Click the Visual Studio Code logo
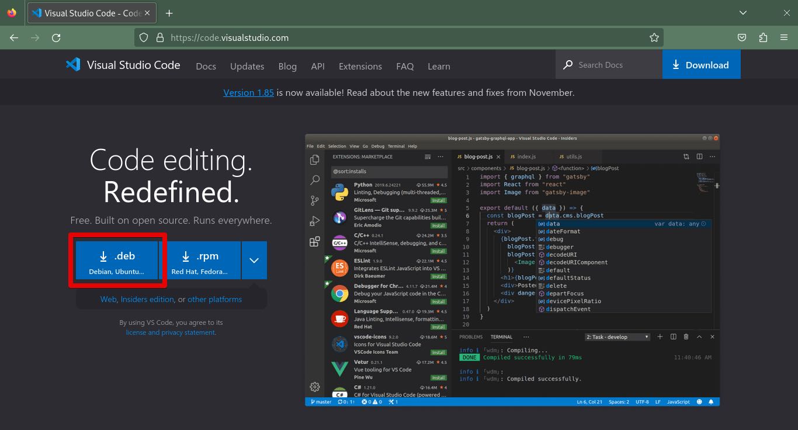 pyautogui.click(x=72, y=64)
